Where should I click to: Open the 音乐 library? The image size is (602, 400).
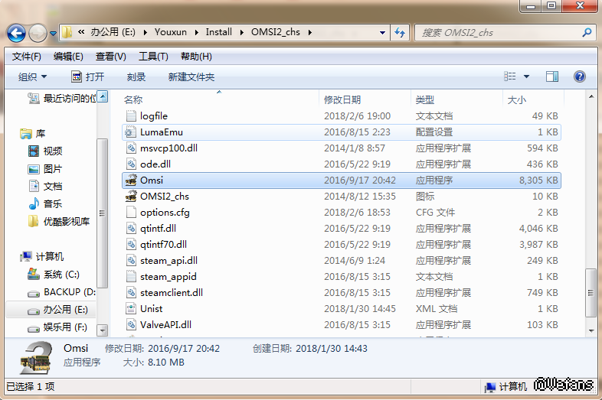[x=45, y=203]
